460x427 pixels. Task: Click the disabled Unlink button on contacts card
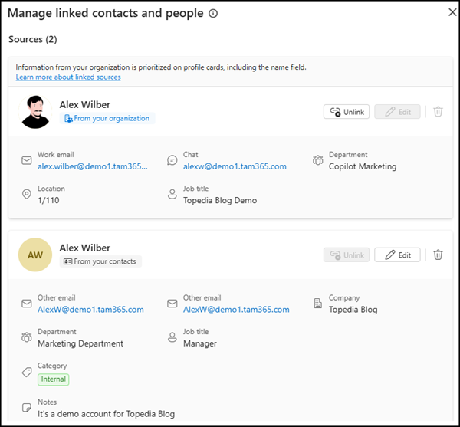pyautogui.click(x=347, y=255)
